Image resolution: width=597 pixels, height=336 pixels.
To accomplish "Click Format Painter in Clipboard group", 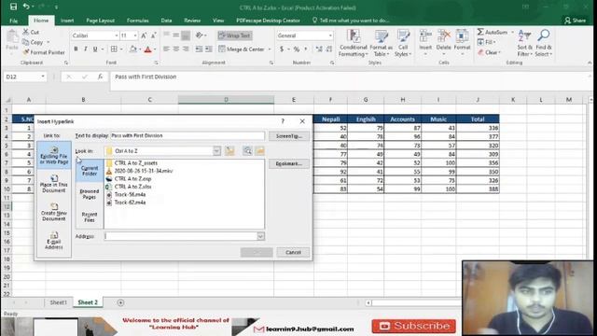I will pyautogui.click(x=44, y=52).
